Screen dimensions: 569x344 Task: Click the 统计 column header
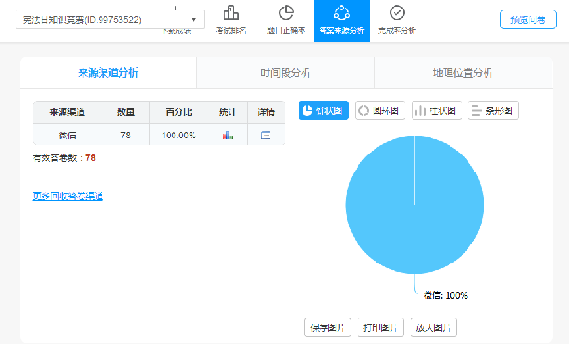[x=228, y=112]
